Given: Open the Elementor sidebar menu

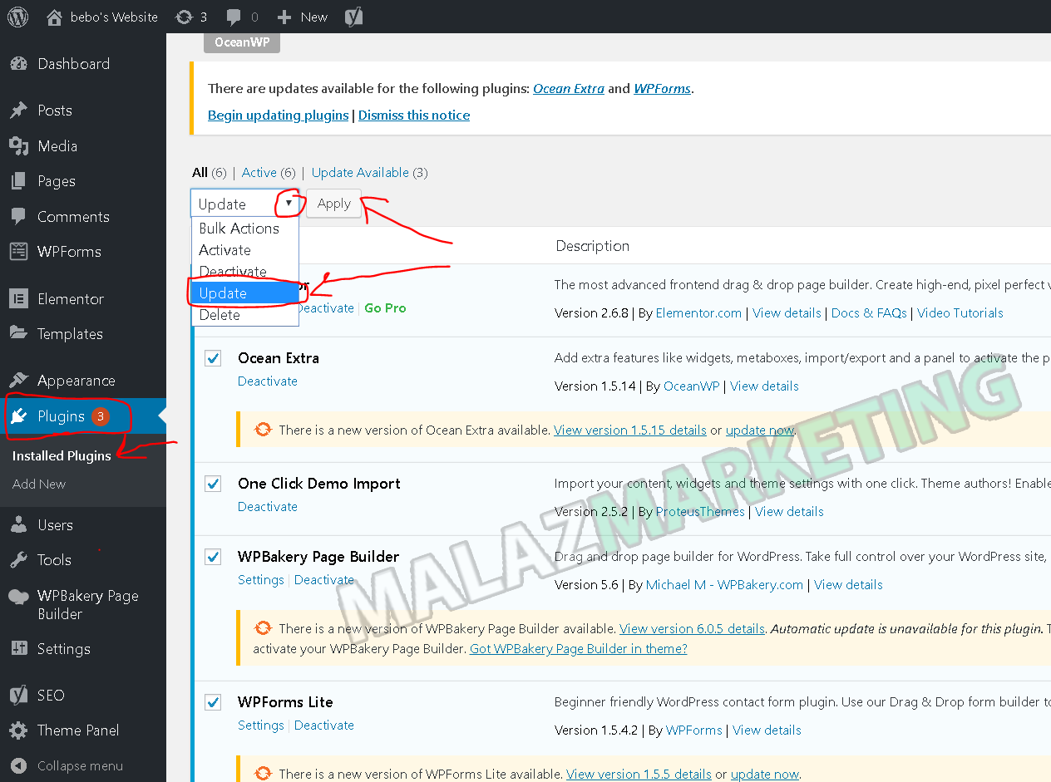Looking at the screenshot, I should [x=71, y=299].
